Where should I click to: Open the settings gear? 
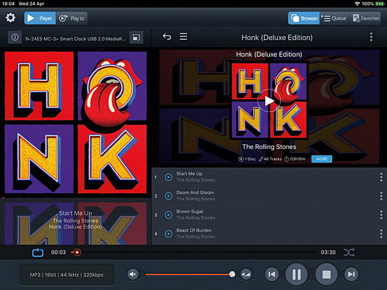[x=10, y=18]
